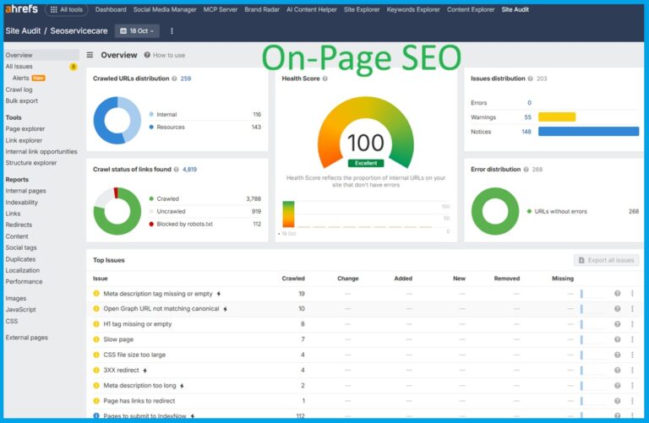Click Site Audit breadcrumb link
Screen dimensions: 649x423
[x=23, y=31]
